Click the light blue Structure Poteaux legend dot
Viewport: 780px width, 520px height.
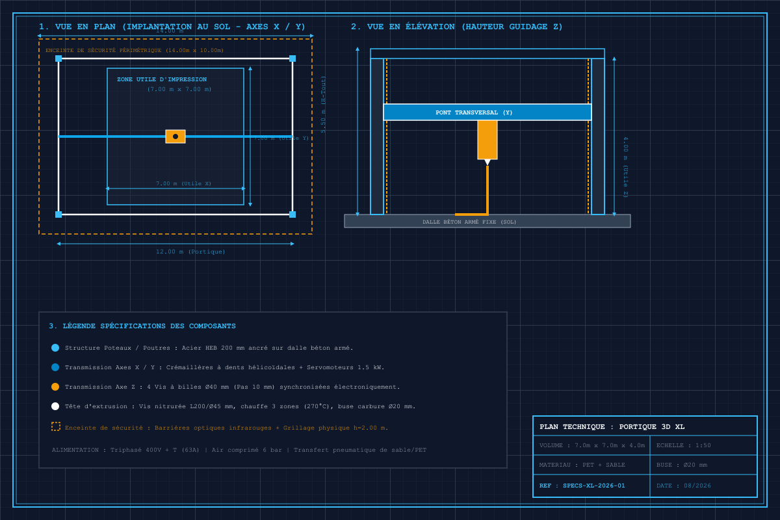tap(55, 348)
